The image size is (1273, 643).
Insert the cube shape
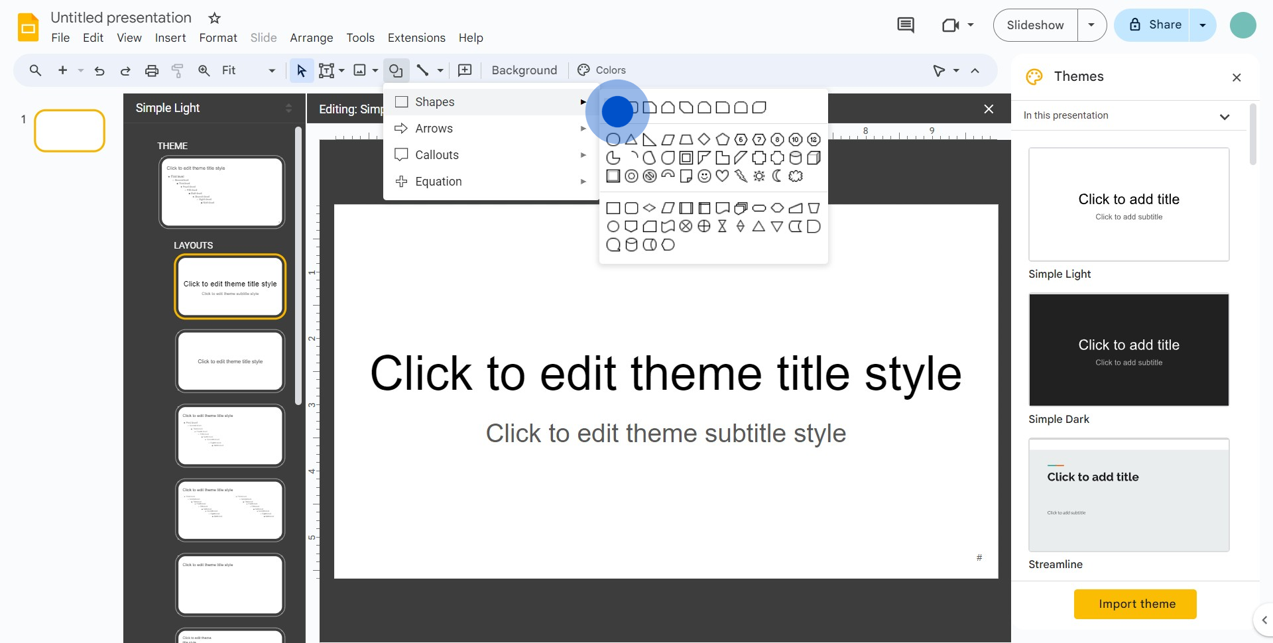[x=814, y=158]
